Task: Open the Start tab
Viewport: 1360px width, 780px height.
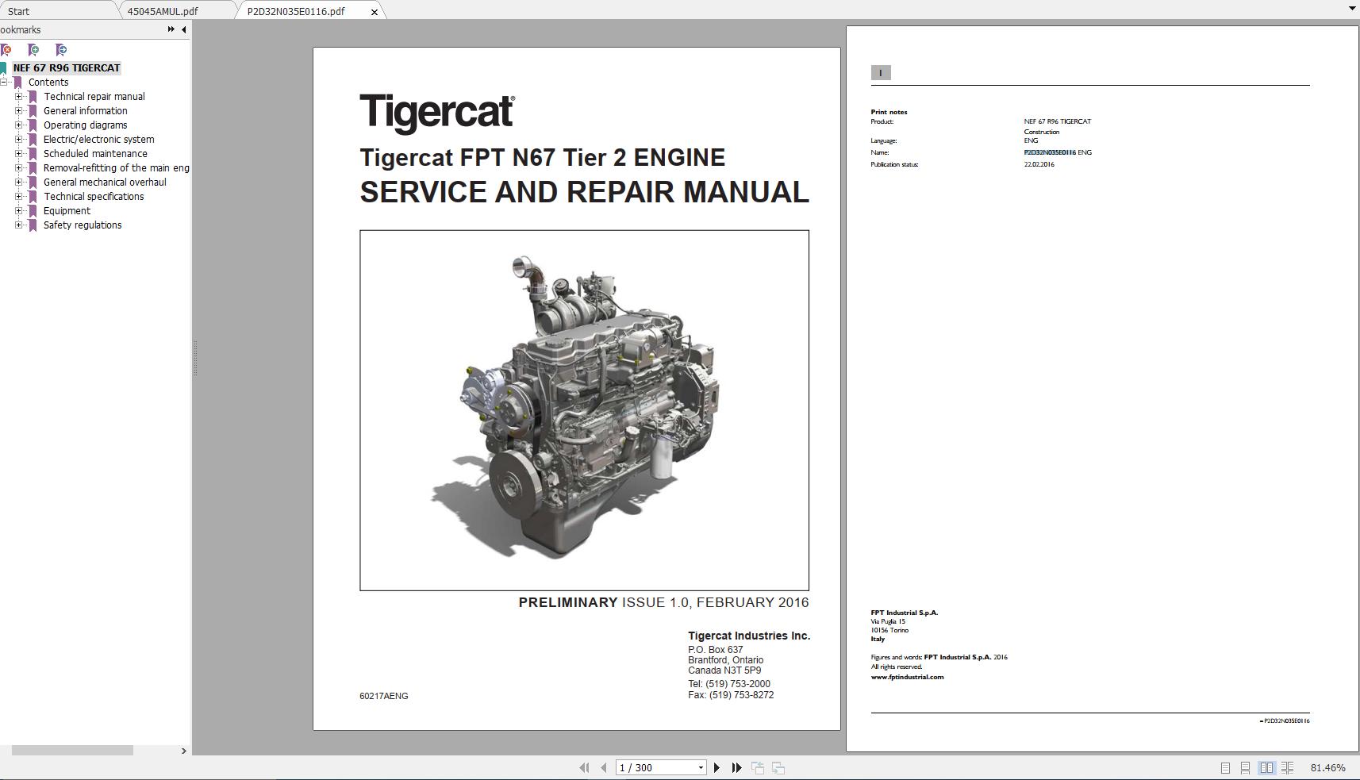Action: pyautogui.click(x=20, y=11)
